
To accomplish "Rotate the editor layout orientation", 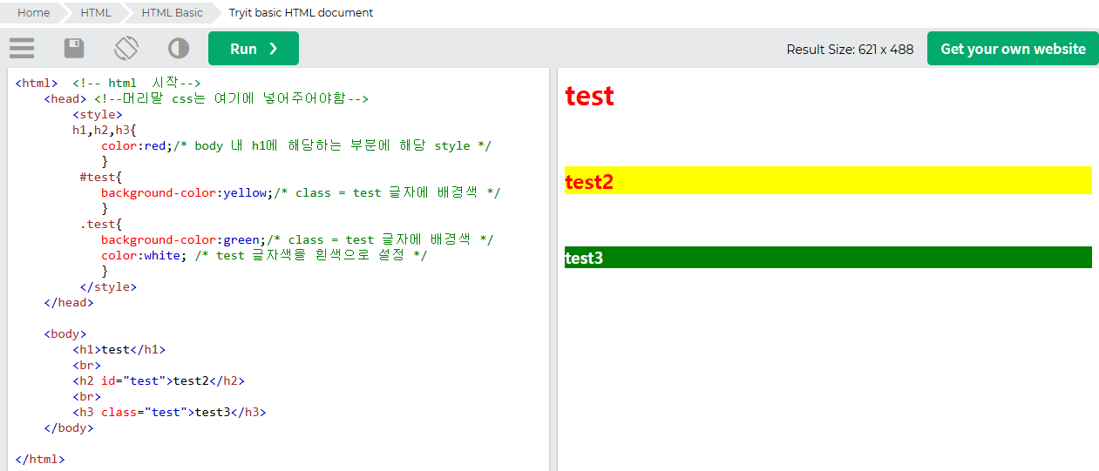I will point(126,49).
